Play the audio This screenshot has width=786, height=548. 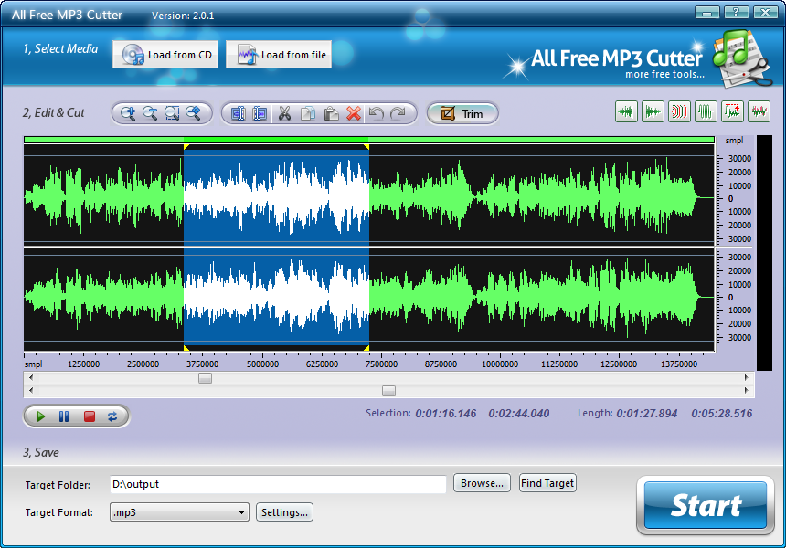[x=40, y=416]
